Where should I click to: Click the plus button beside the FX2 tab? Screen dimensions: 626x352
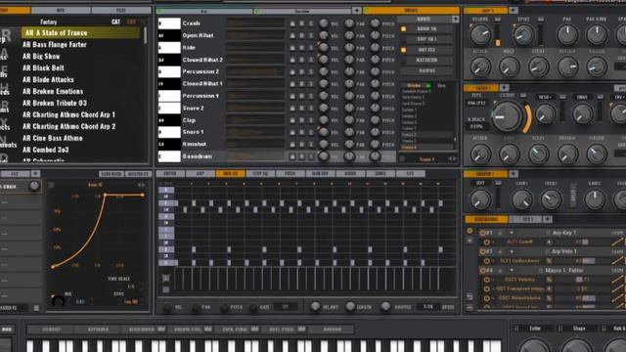pyautogui.click(x=35, y=174)
